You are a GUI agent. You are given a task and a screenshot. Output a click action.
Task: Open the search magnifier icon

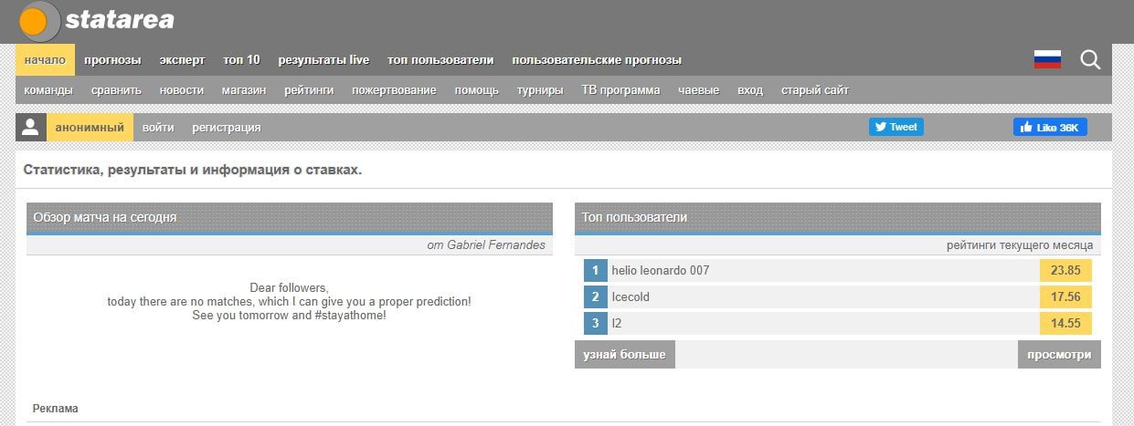(x=1090, y=60)
